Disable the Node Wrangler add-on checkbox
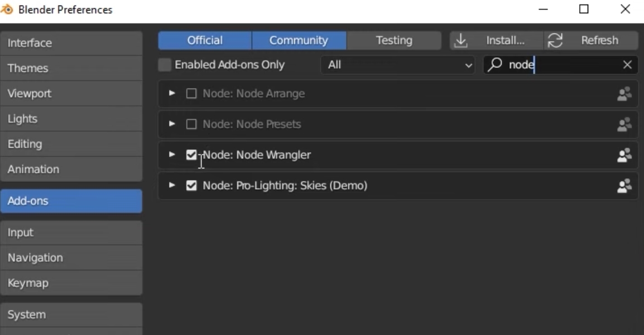This screenshot has height=335, width=644. click(x=191, y=155)
